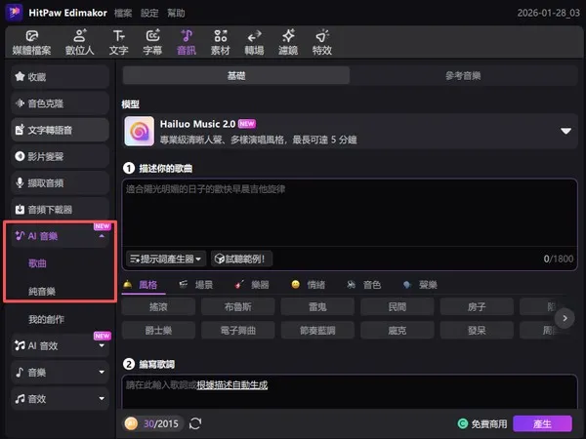Select 歌曲 under AI 音樂
The width and height of the screenshot is (586, 439).
click(x=37, y=263)
